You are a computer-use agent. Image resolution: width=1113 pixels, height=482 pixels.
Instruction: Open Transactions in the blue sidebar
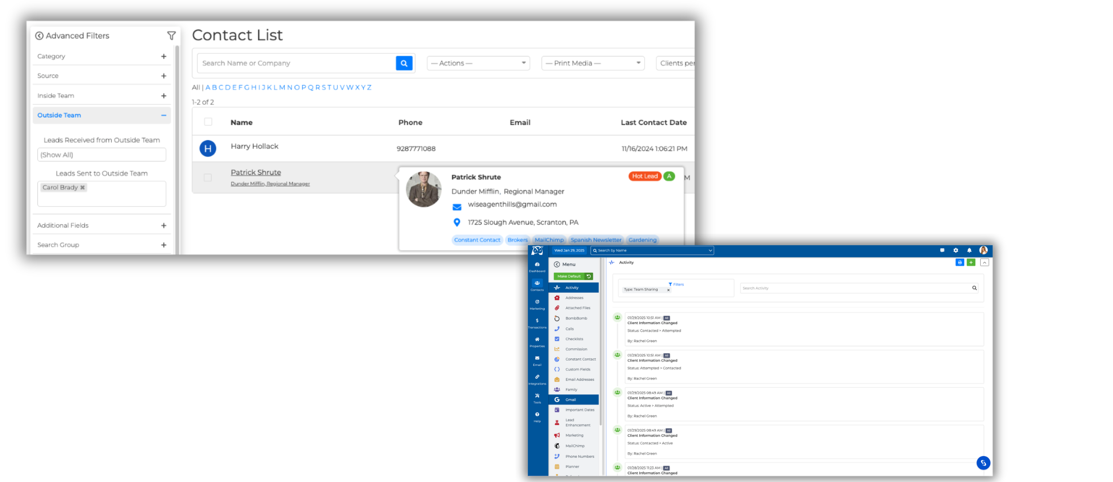pos(537,323)
